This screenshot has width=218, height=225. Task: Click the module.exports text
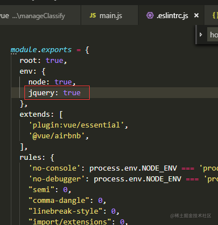41,50
